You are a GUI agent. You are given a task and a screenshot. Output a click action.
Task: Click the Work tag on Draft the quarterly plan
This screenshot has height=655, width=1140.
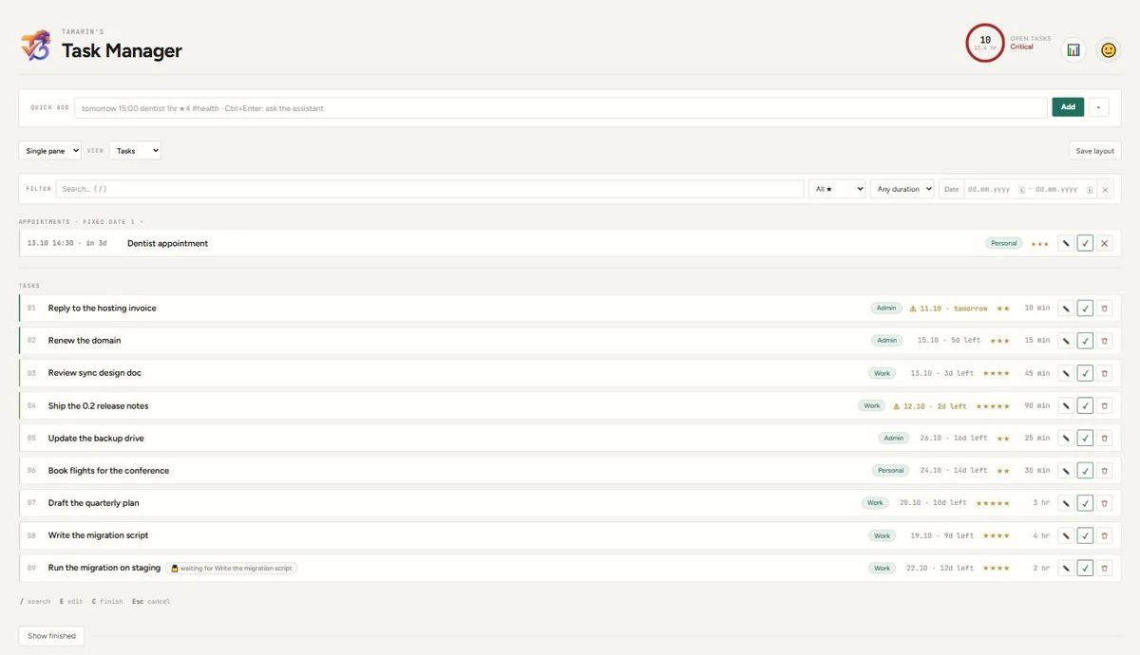click(x=875, y=503)
